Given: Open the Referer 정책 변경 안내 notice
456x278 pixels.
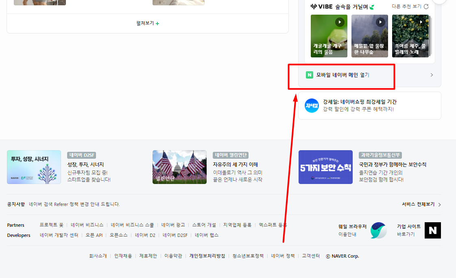Looking at the screenshot, I should pos(74,204).
